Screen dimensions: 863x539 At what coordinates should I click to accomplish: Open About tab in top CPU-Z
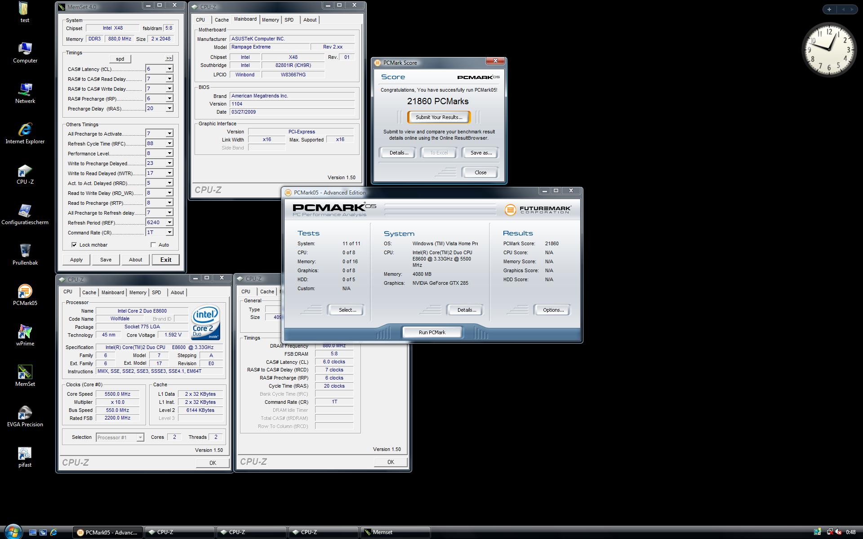310,20
